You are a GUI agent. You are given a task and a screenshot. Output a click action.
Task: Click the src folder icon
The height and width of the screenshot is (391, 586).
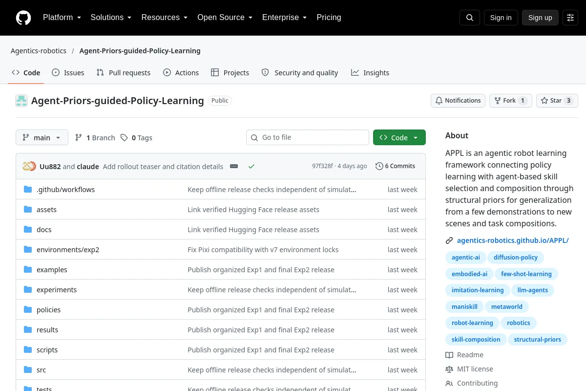pos(28,369)
